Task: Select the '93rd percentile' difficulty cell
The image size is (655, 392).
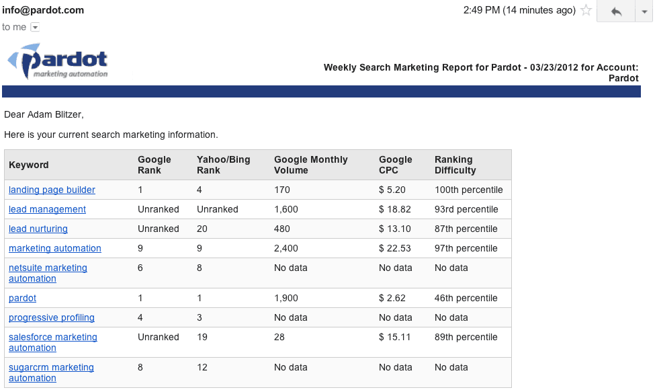Action: pos(466,209)
